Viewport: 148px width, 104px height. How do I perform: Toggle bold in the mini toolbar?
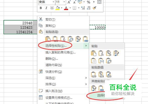41,8
